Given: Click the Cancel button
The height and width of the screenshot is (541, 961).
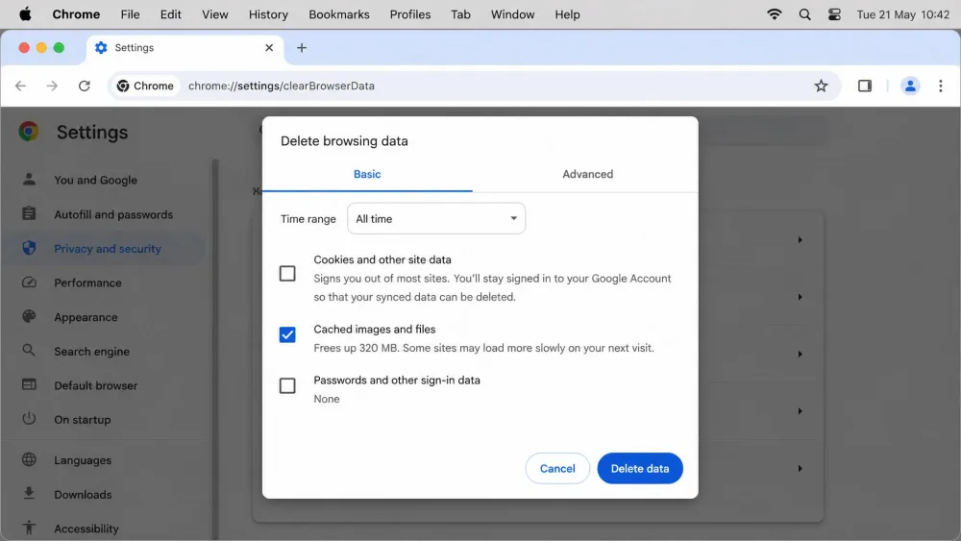Looking at the screenshot, I should (x=557, y=468).
